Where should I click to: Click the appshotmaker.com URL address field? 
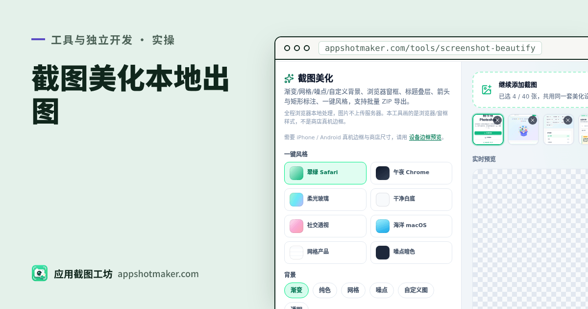[430, 48]
